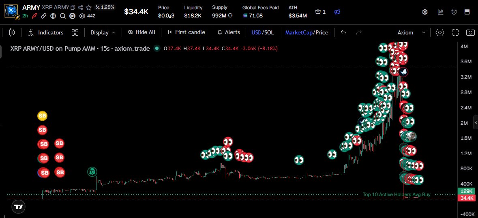Click the XRP ARMY/USD symbol title
Viewport: 478px width, 218px height.
pos(80,48)
